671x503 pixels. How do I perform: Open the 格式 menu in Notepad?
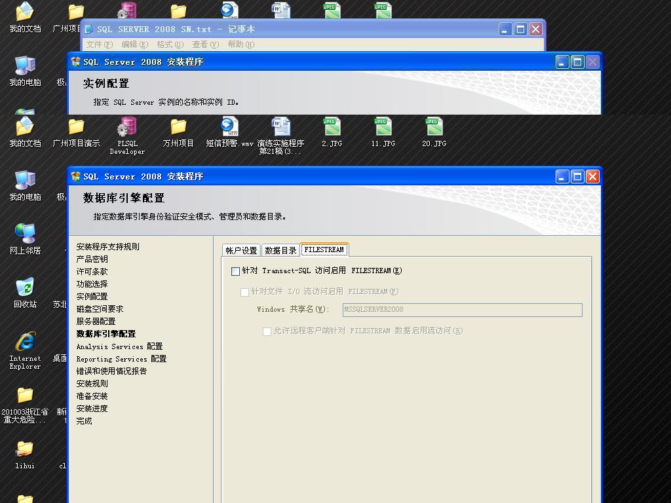coord(170,45)
